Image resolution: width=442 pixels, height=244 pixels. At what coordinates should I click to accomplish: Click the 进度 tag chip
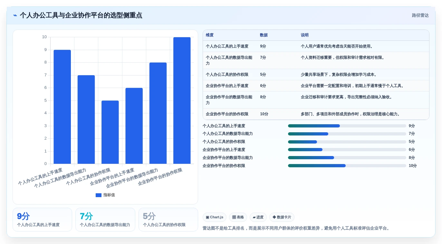click(x=258, y=217)
